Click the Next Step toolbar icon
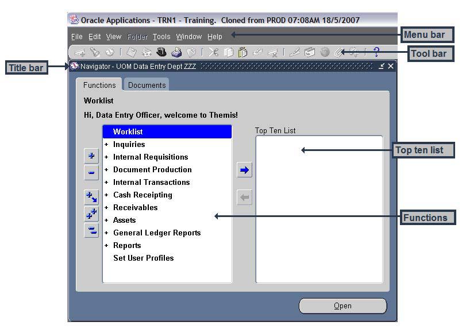The height and width of the screenshot is (329, 462). [147, 52]
